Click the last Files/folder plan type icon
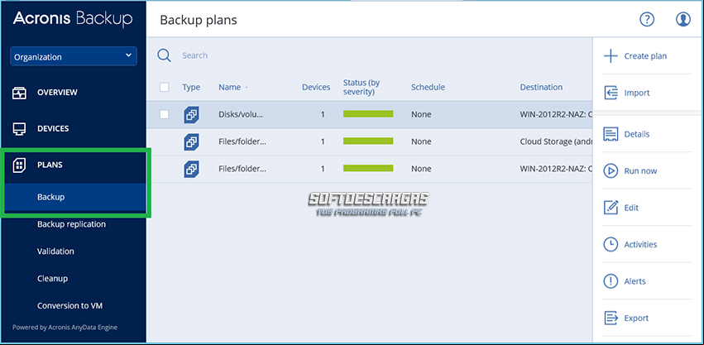 192,170
